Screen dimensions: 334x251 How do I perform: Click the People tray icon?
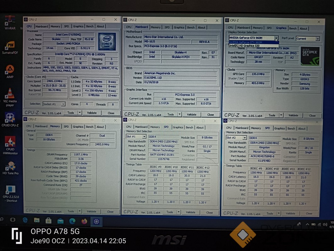(299, 224)
